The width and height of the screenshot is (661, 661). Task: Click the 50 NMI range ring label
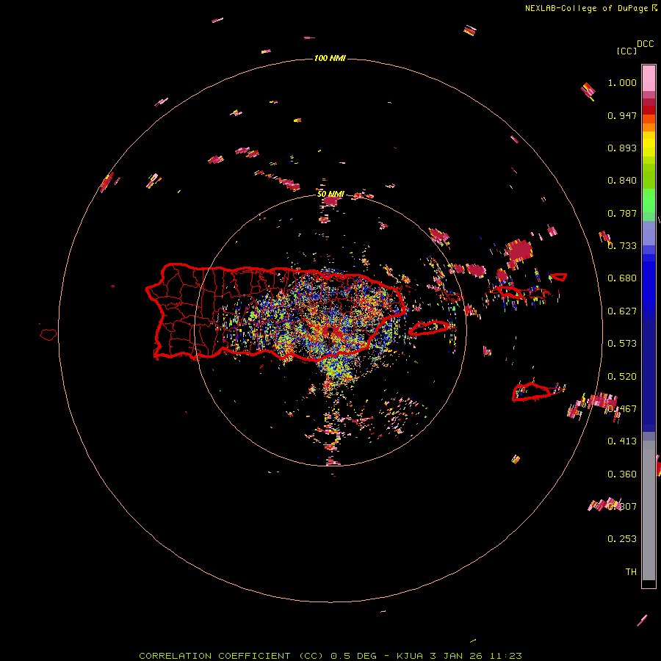pyautogui.click(x=330, y=194)
